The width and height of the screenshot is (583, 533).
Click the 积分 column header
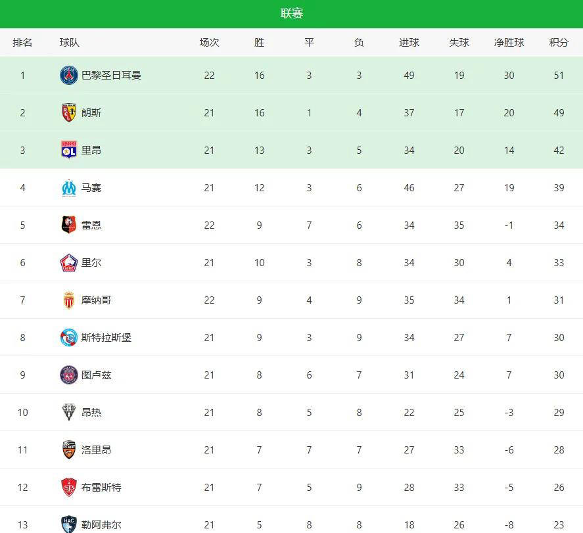coord(559,43)
